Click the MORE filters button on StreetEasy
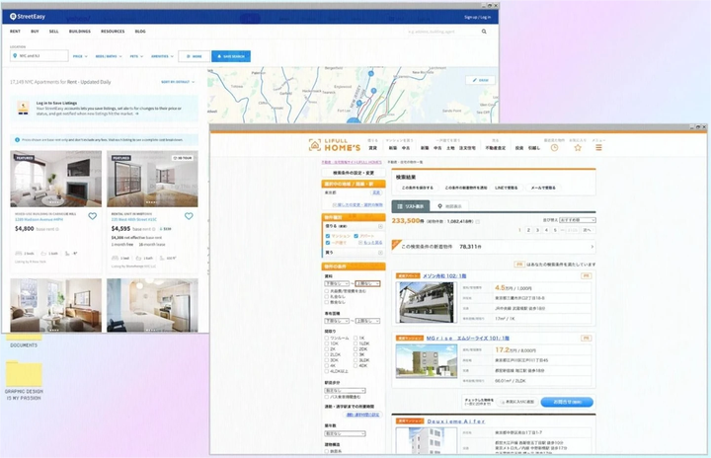This screenshot has width=711, height=458. [195, 56]
